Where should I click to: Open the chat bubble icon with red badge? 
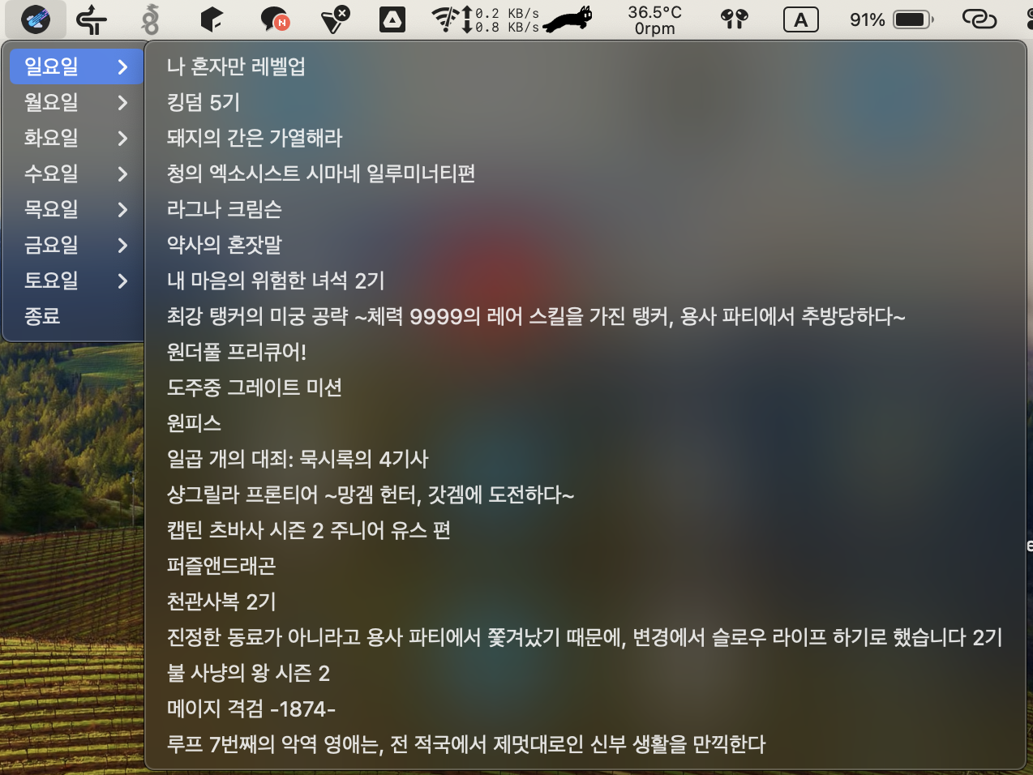point(274,19)
